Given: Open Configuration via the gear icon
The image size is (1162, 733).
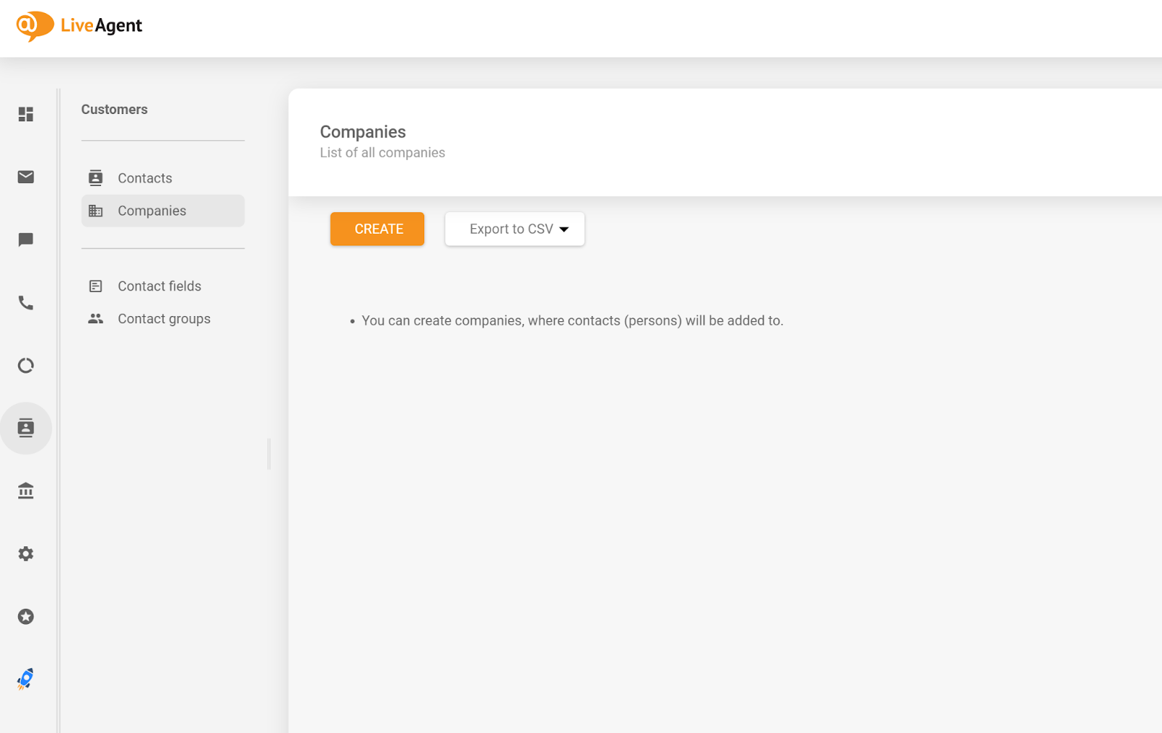Looking at the screenshot, I should pos(26,554).
